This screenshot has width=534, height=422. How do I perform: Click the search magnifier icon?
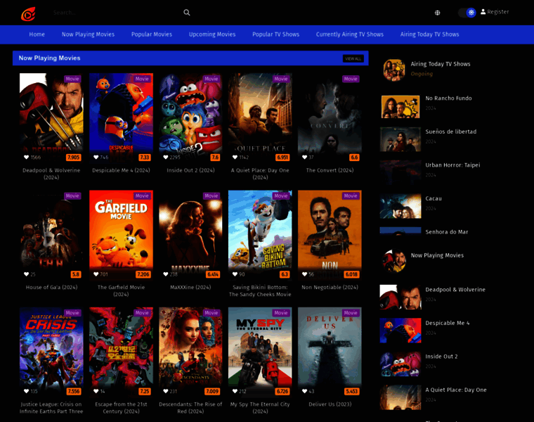pos(187,13)
